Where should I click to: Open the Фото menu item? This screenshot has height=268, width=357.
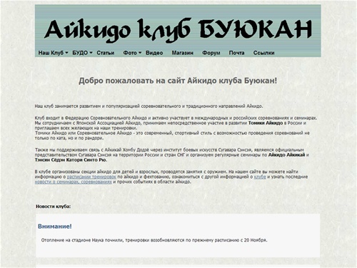(130, 53)
